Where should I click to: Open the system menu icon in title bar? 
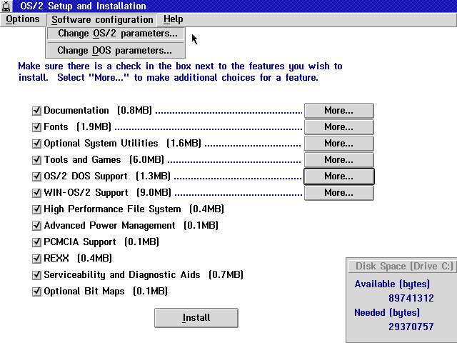click(x=6, y=6)
